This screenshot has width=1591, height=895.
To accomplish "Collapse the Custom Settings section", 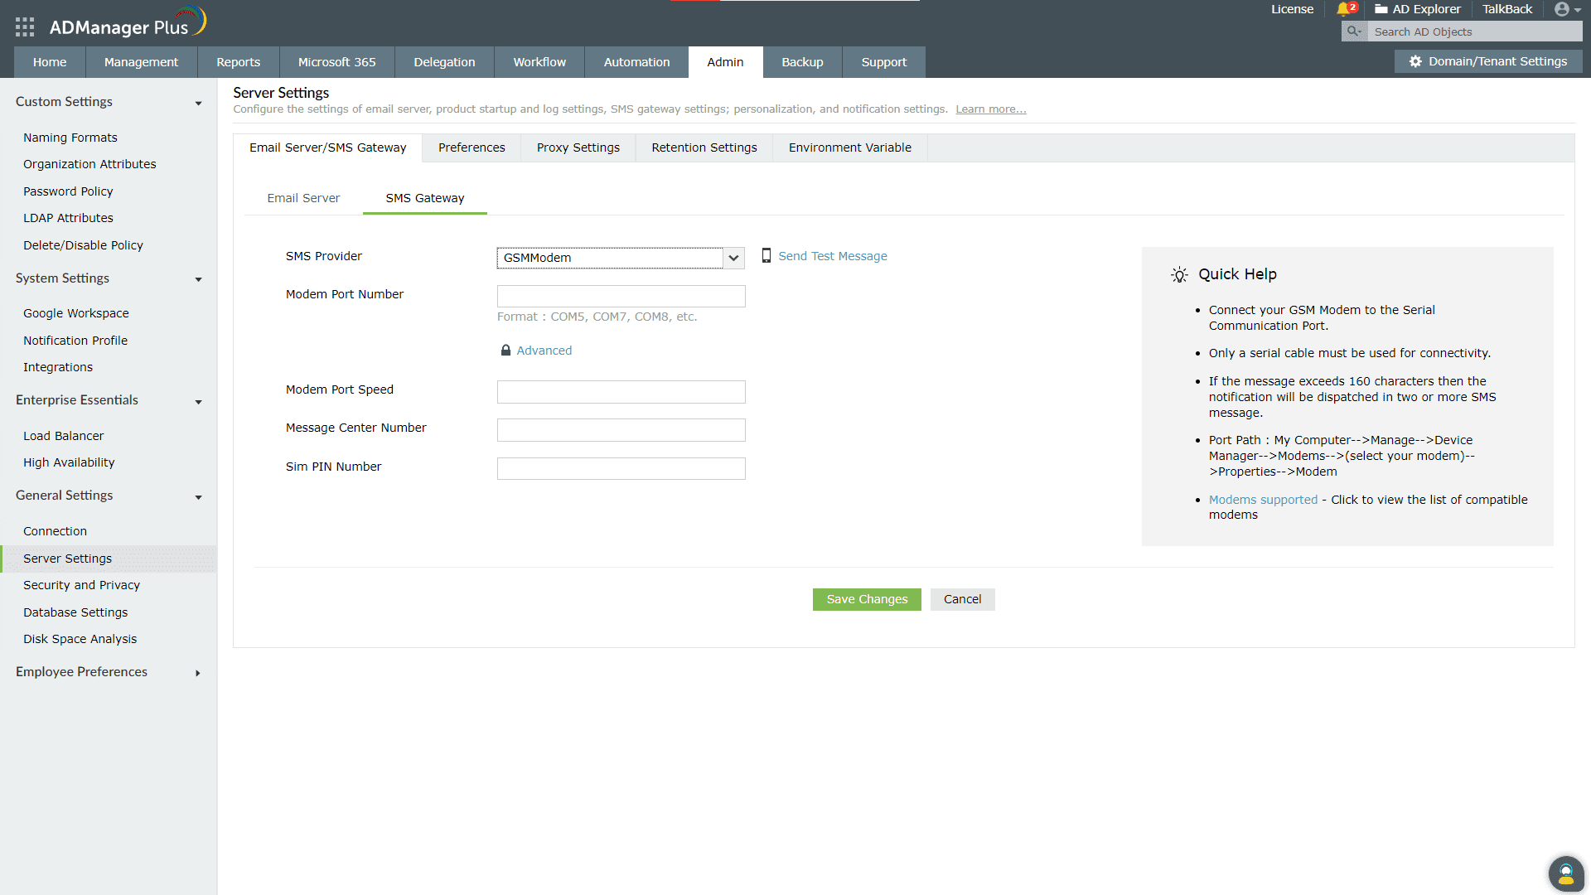I will 198,103.
